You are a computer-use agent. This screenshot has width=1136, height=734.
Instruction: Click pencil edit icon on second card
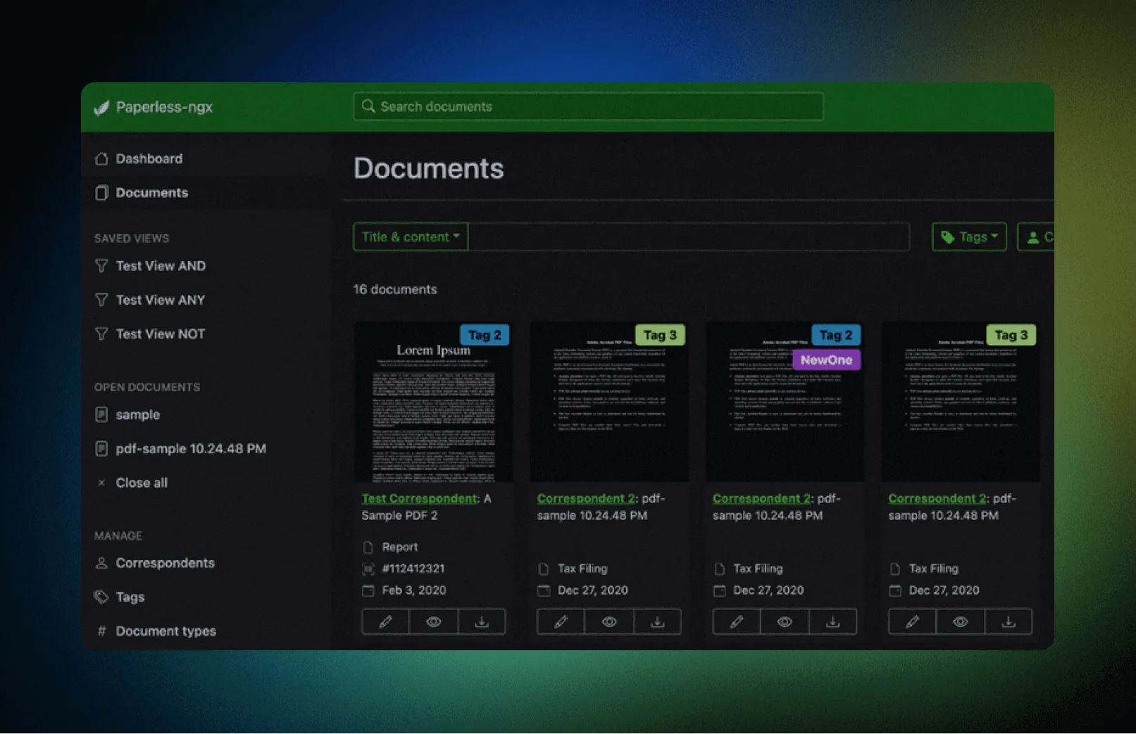tap(561, 621)
